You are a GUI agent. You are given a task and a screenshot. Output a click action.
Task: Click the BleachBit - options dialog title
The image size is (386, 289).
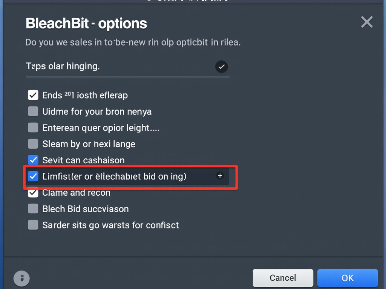(86, 23)
